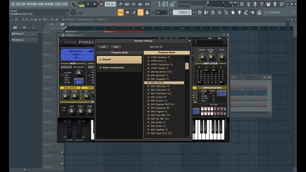306x172 pixels.
Task: Click the Load button in Presets Library
Action: [103, 47]
